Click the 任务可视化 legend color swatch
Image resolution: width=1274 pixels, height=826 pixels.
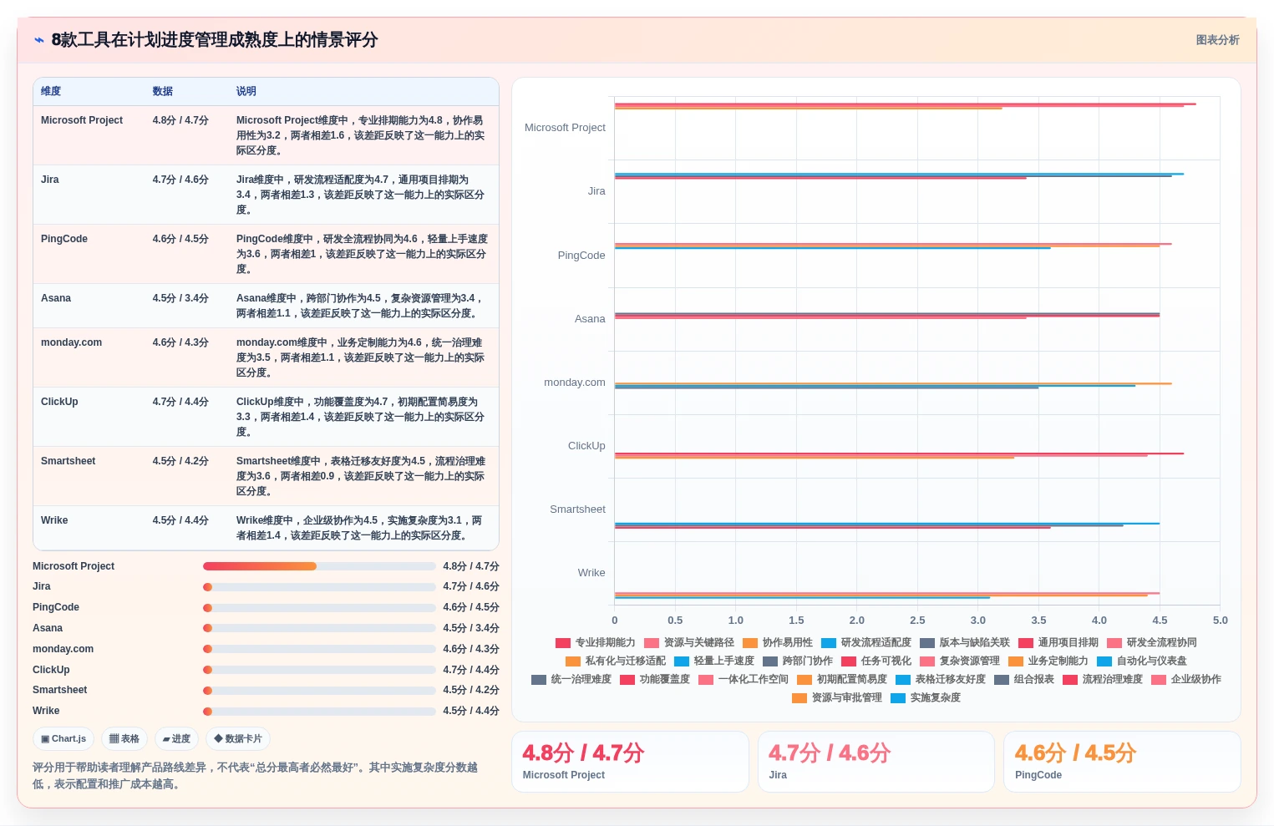coord(848,661)
